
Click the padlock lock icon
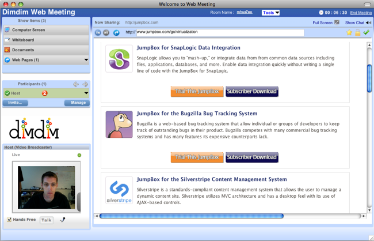[x=357, y=32]
